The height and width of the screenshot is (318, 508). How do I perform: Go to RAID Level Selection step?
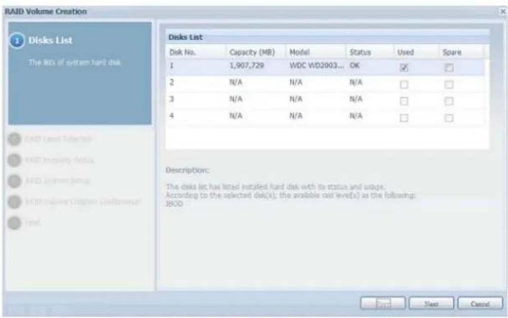tap(59, 139)
